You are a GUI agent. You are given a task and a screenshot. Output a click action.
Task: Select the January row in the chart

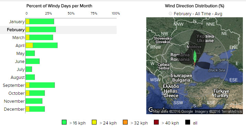(58, 21)
